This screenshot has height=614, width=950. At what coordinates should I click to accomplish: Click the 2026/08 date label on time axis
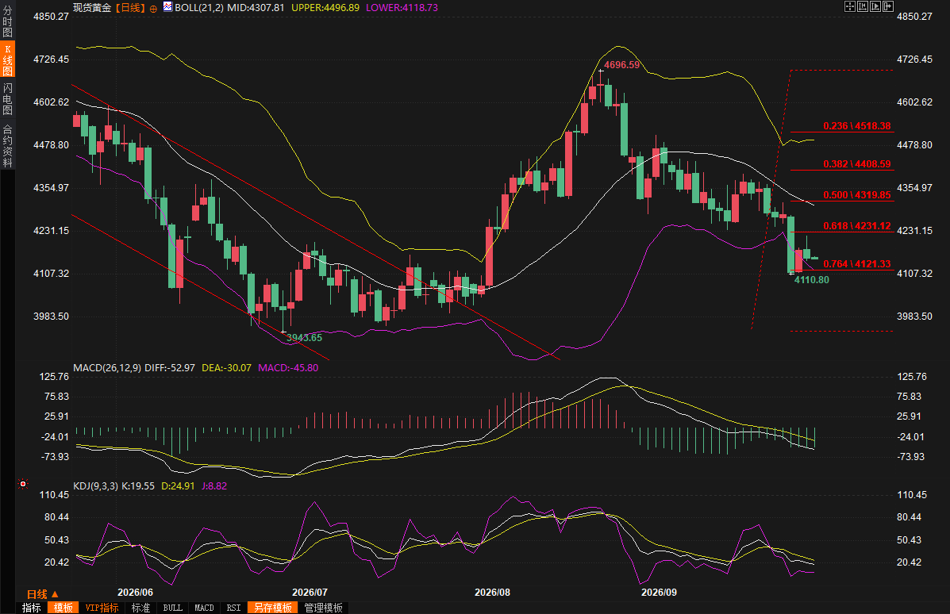[x=492, y=593]
